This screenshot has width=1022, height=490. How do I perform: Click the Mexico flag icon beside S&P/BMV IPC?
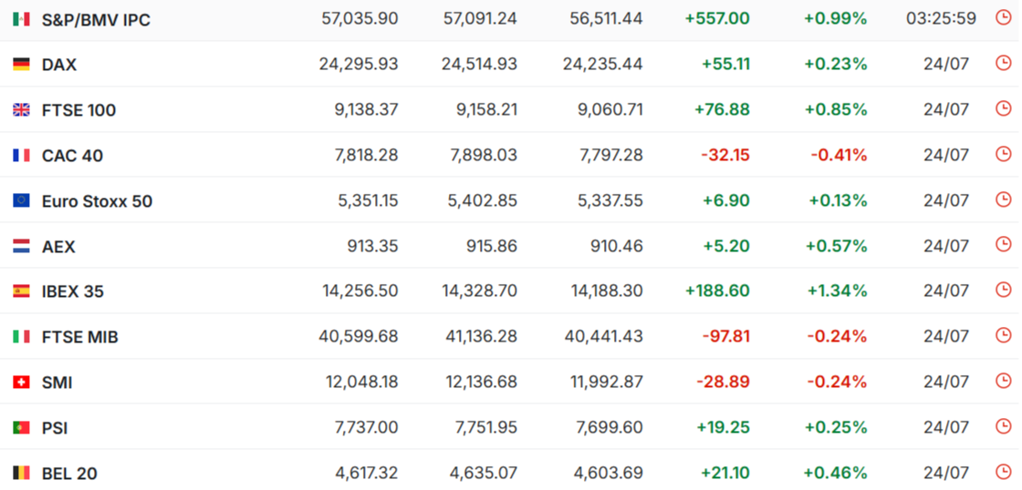tap(22, 19)
